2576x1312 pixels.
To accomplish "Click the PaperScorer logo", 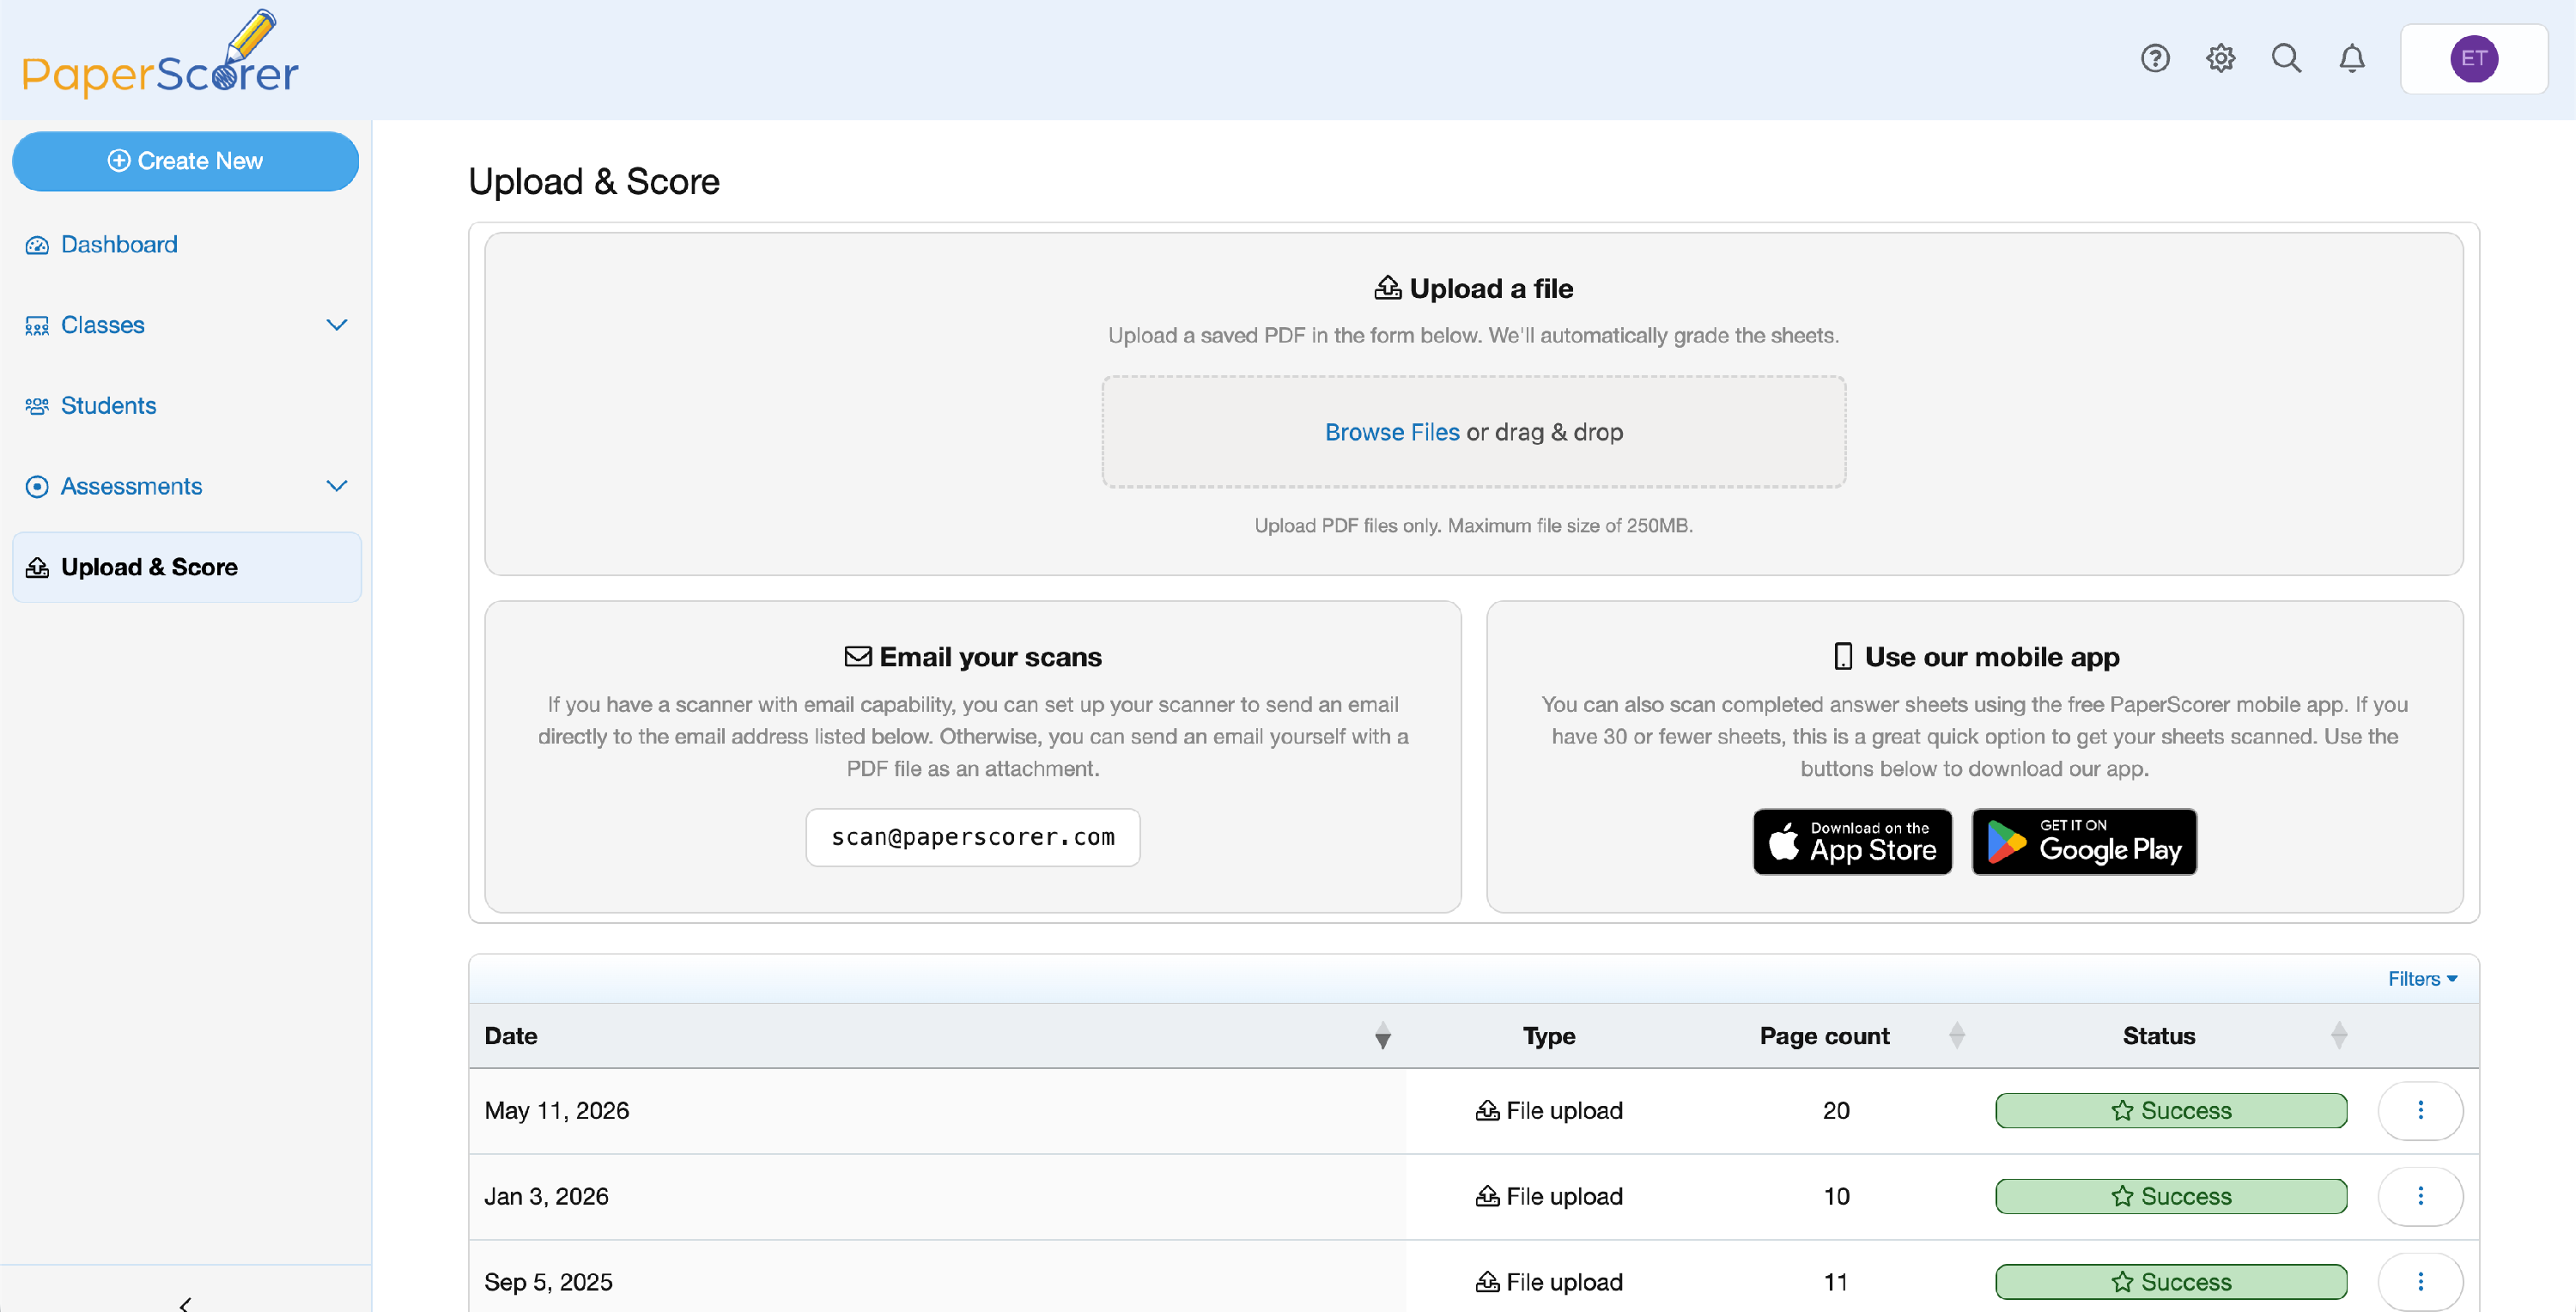I will 160,55.
